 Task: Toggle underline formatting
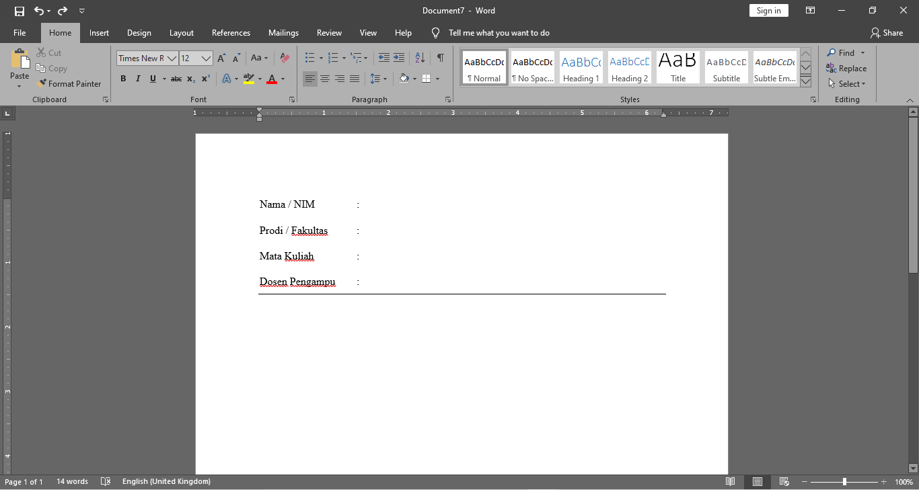(x=153, y=79)
